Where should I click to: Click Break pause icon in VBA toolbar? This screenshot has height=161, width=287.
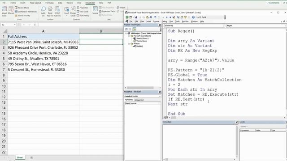[167, 17]
